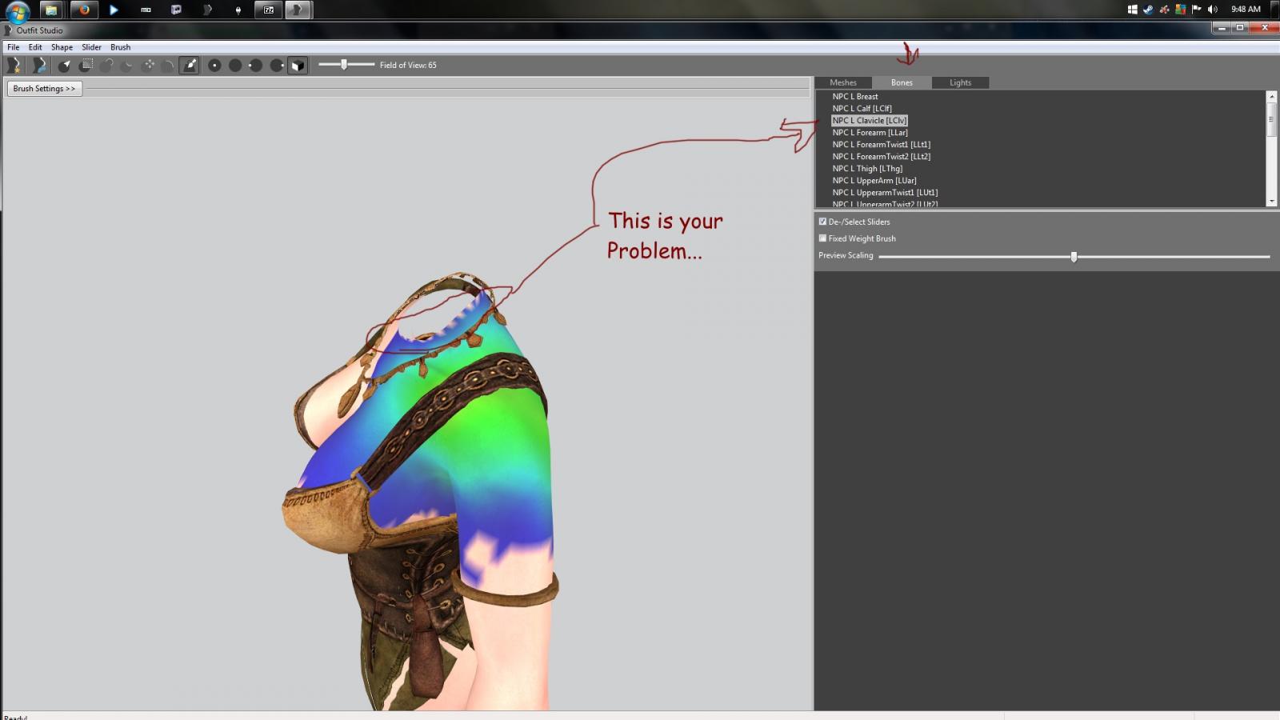1280x720 pixels.
Task: Toggle the white cube view icon
Action: (298, 66)
